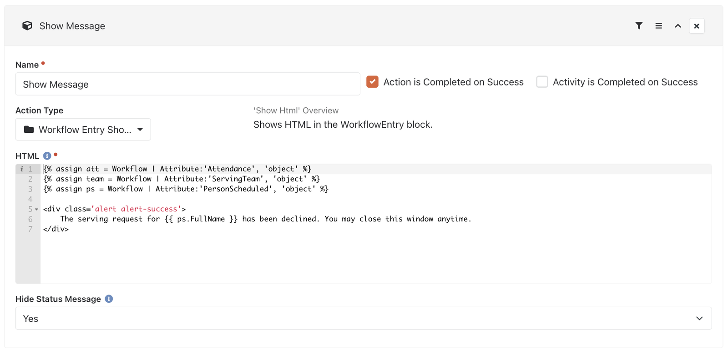
Task: Click line number 4 in editor gutter
Action: pos(30,199)
